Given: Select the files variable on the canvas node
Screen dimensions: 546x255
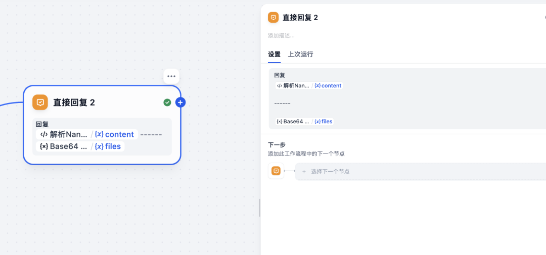Looking at the screenshot, I should click(x=108, y=146).
